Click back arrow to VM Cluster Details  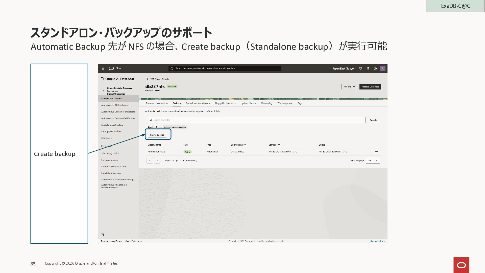pyautogui.click(x=148, y=79)
